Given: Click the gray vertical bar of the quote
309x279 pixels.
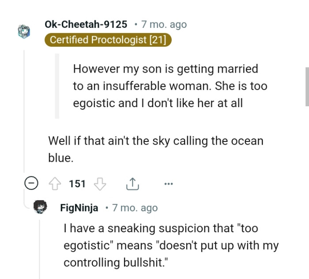Looking at the screenshot, I should [x=57, y=86].
